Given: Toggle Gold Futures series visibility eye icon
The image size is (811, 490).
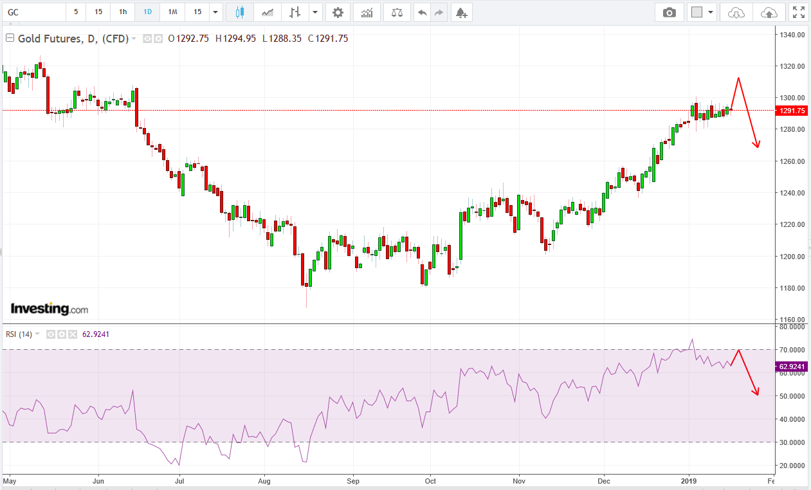Looking at the screenshot, I should click(147, 39).
